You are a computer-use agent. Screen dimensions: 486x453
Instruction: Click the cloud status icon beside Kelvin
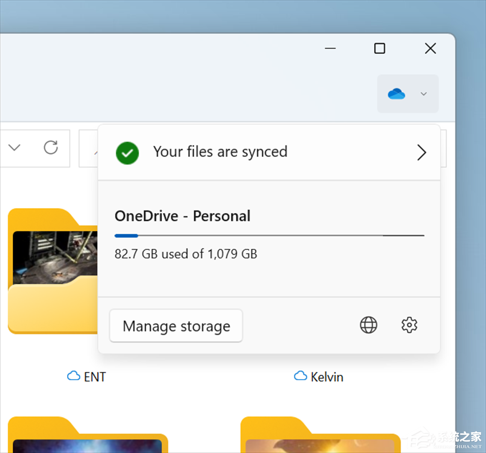coord(300,376)
